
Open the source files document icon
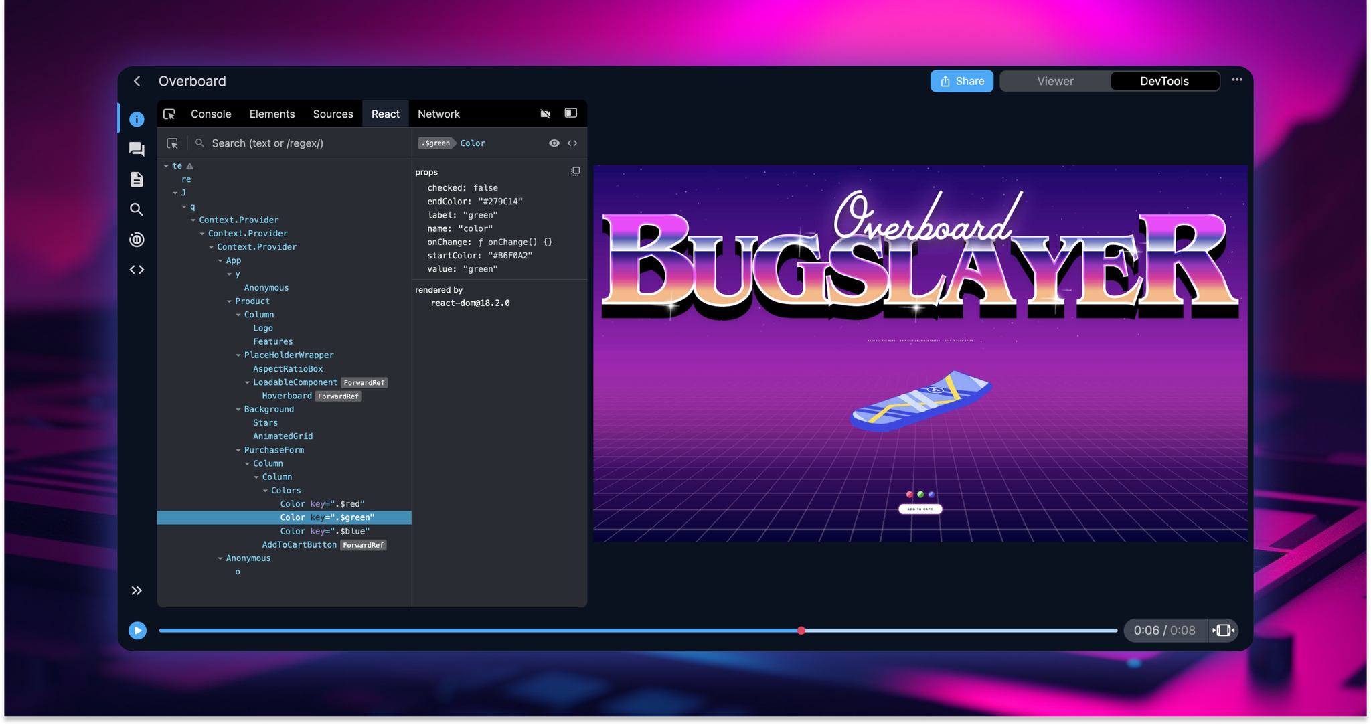(137, 179)
